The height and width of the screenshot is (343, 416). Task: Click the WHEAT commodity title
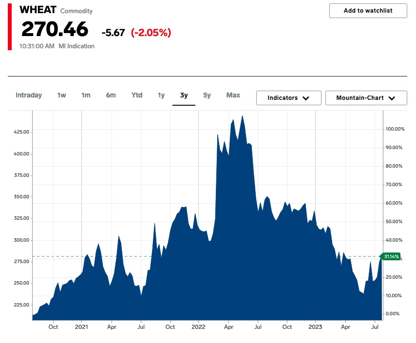(x=38, y=10)
